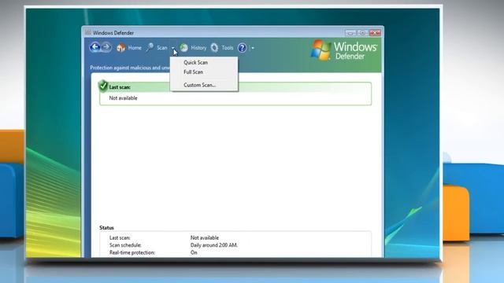Click the Home house icon
The height and width of the screenshot is (283, 504).
[x=120, y=48]
